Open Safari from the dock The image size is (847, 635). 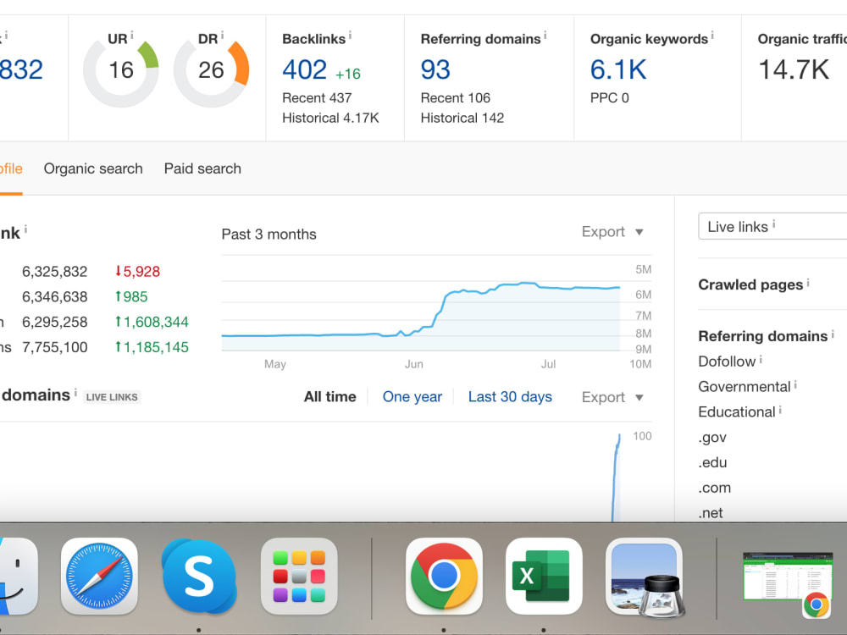(99, 576)
